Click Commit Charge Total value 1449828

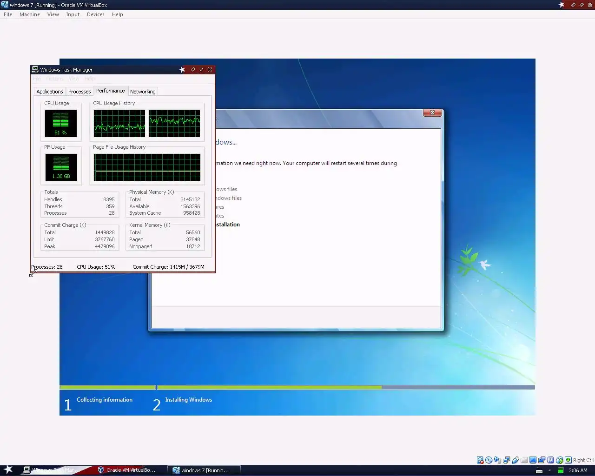[105, 232]
